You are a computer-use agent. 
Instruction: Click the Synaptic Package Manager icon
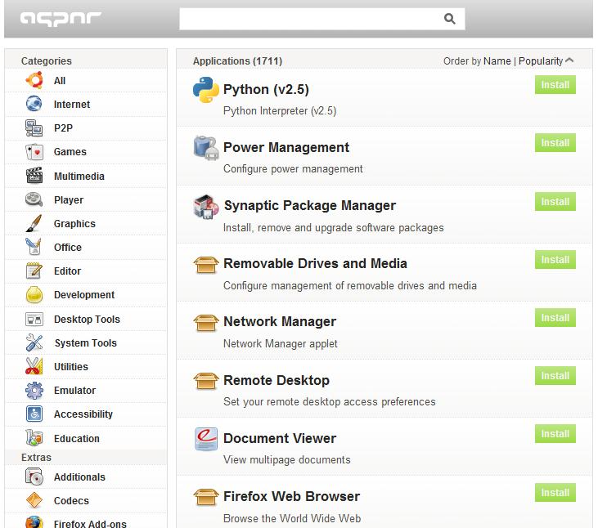206,207
